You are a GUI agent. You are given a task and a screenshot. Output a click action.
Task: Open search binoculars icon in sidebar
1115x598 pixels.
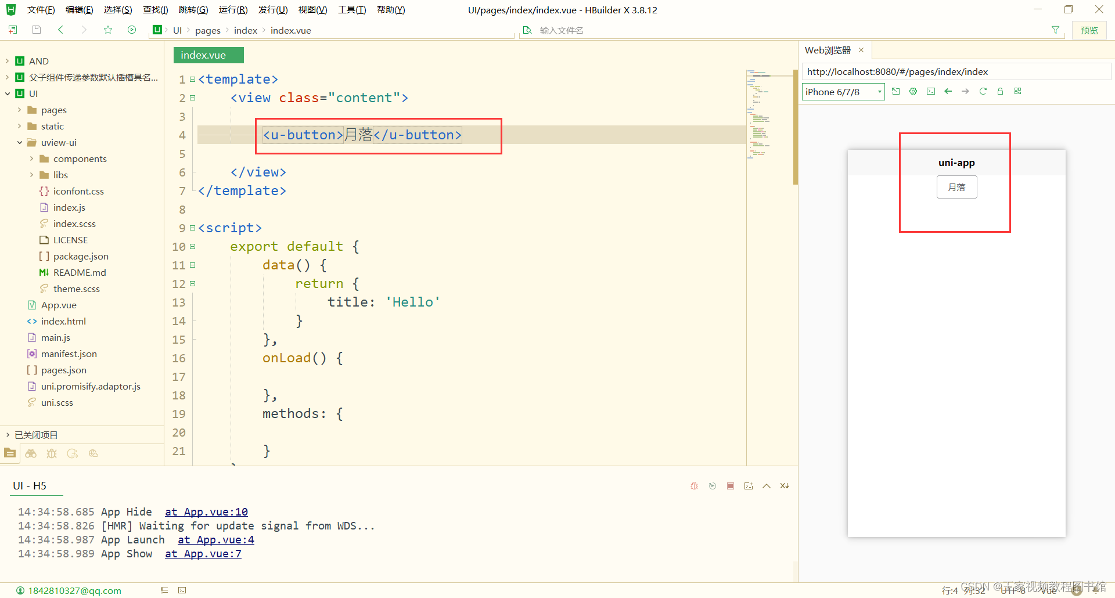tap(31, 453)
